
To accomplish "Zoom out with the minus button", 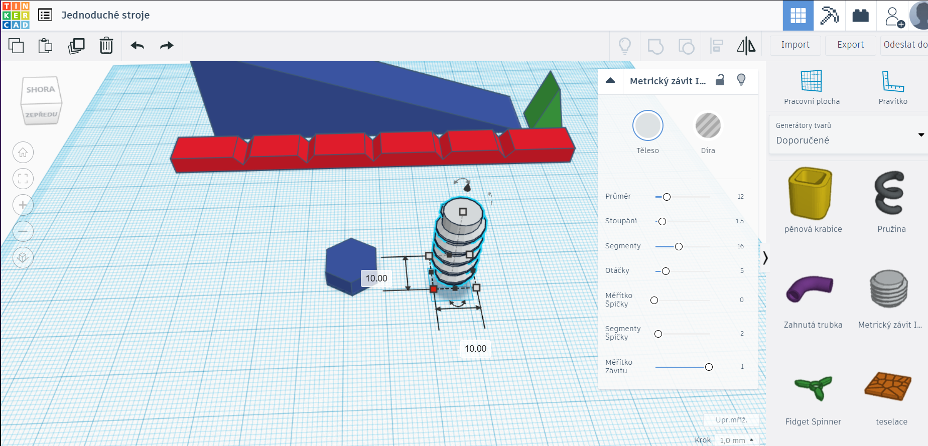I will [23, 231].
